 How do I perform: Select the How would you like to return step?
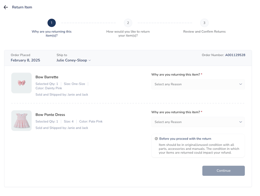[128, 33]
